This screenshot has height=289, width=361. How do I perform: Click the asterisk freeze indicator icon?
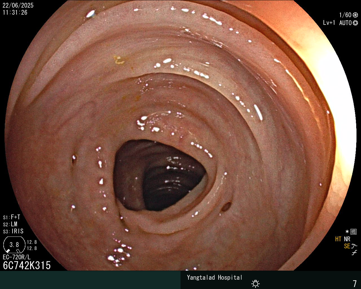[x=347, y=232]
